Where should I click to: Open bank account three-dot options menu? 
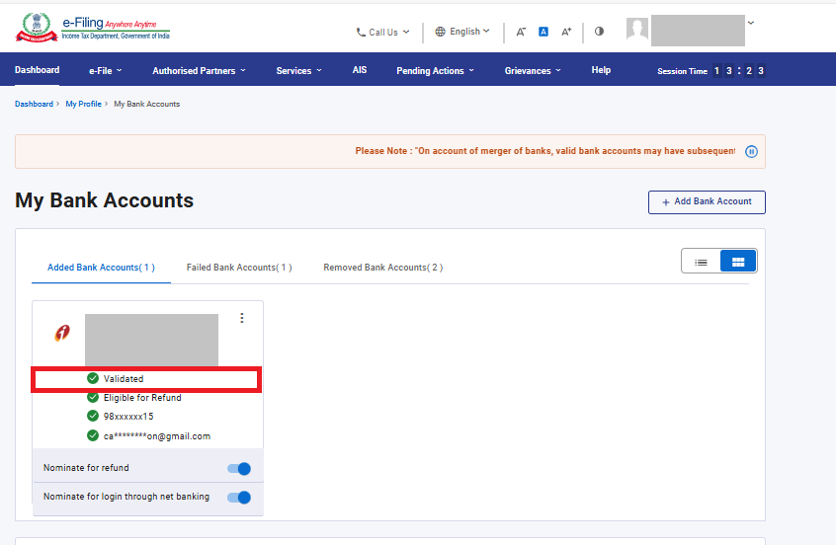242,318
